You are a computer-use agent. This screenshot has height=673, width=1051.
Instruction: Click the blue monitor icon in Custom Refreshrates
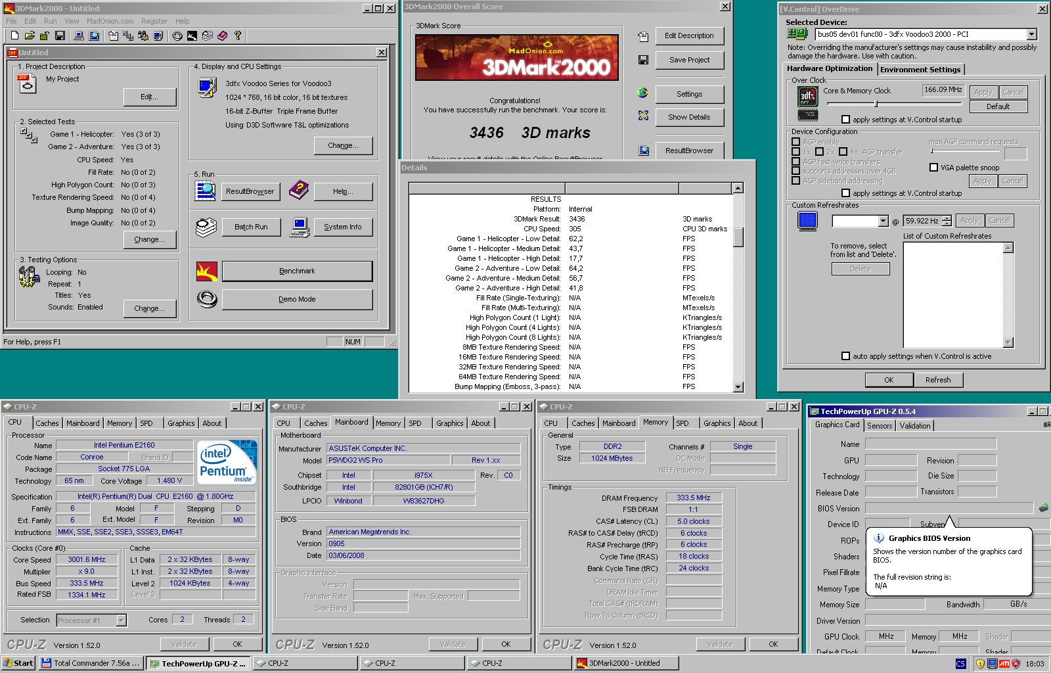(x=807, y=221)
